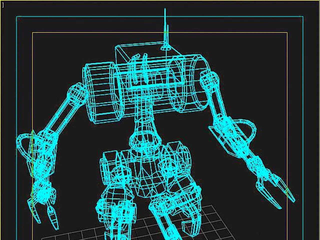Screen dimensions: 320x240
Task: Select the left hip box of the robot
Action: (x=110, y=162)
